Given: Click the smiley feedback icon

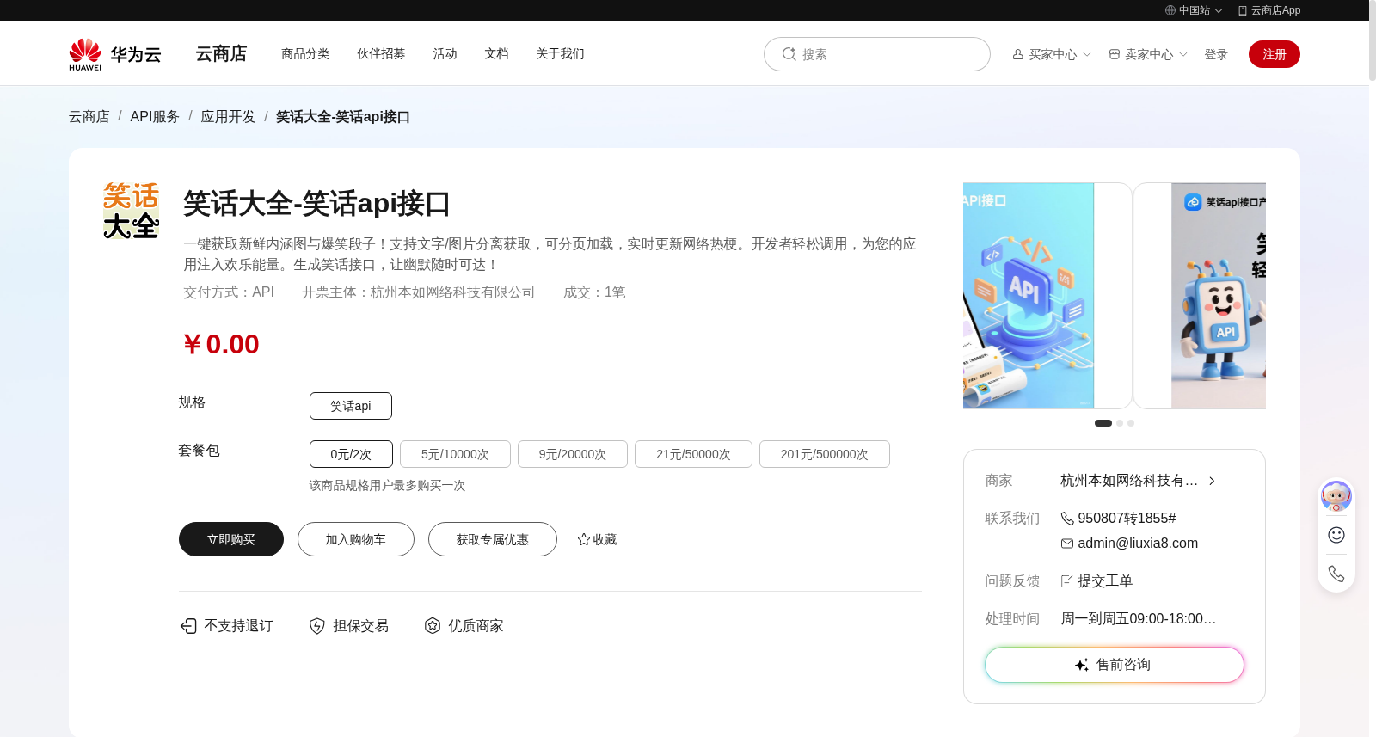Looking at the screenshot, I should coord(1336,535).
